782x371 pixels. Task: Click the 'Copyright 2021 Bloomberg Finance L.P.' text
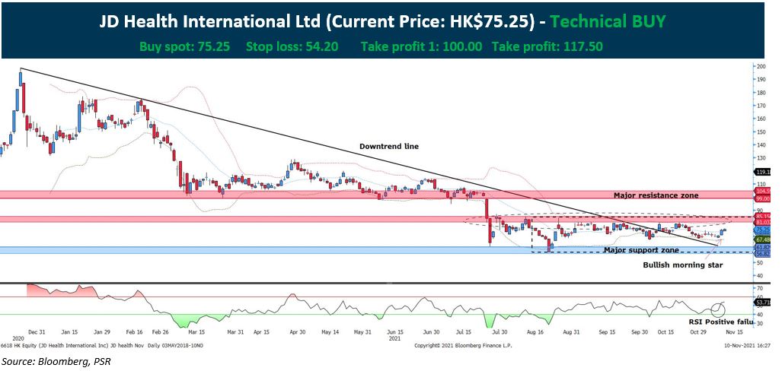463,345
